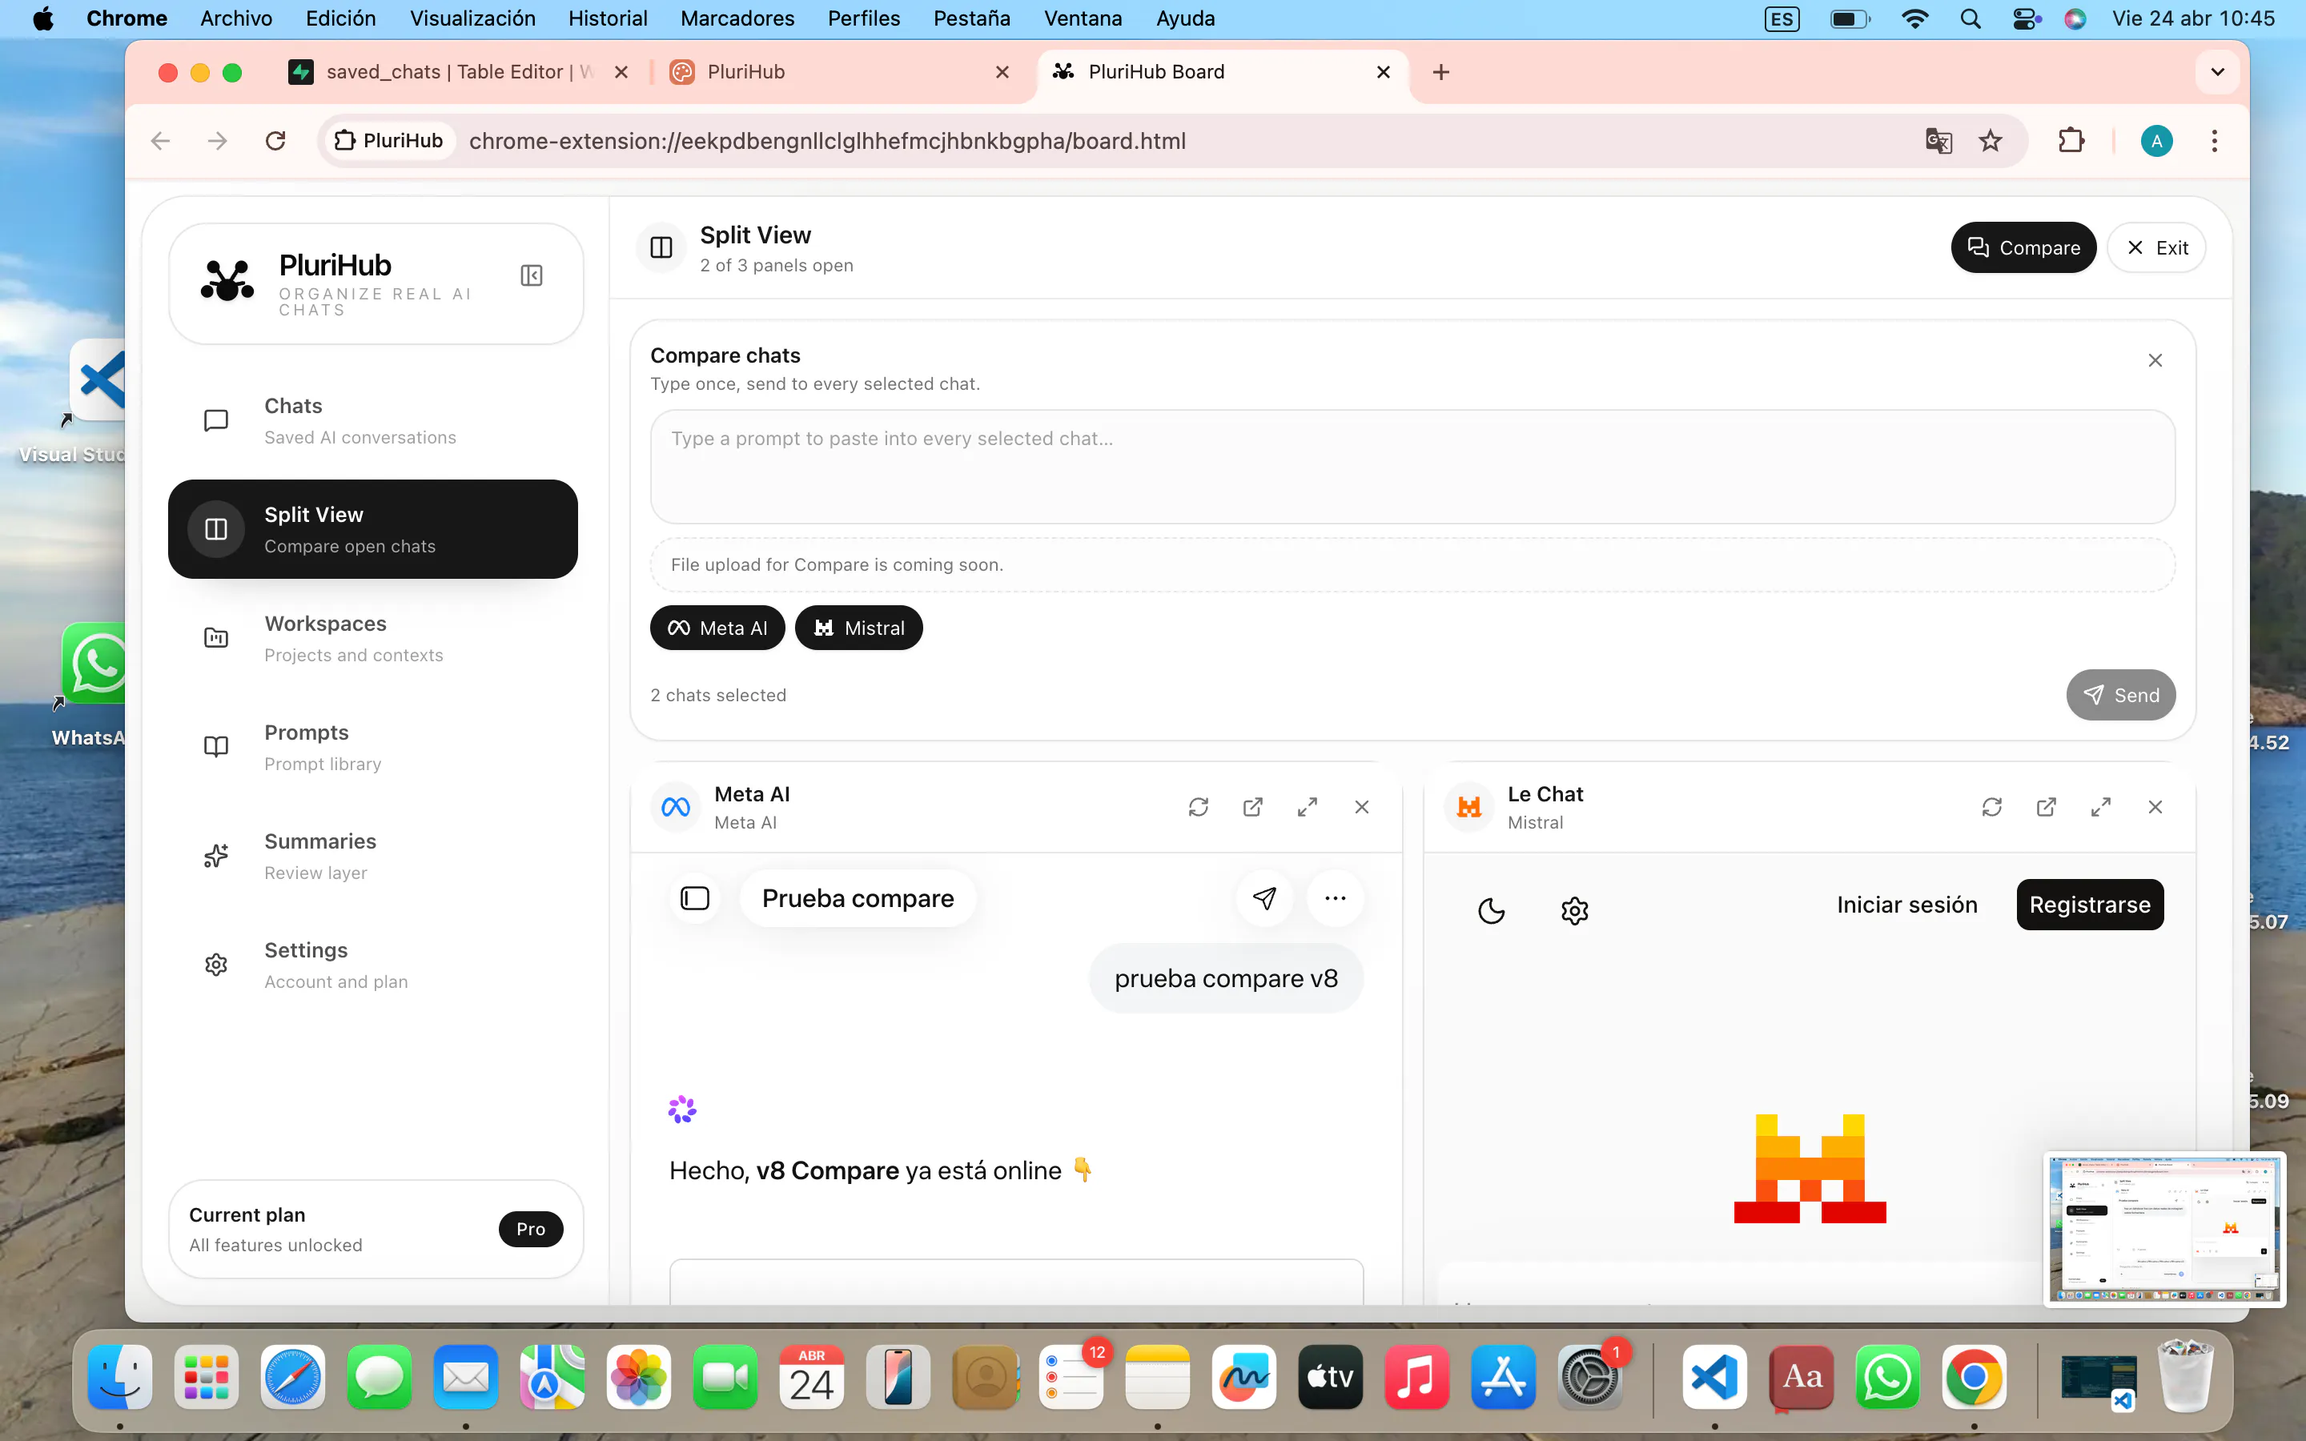Go to the Prompts library
Viewport: 2306px width, 1441px height.
click(x=372, y=747)
